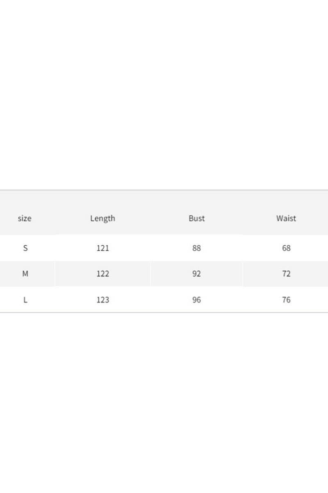Screen dimensions: 328x493
Task: Select the Waist column header
Action: [286, 218]
